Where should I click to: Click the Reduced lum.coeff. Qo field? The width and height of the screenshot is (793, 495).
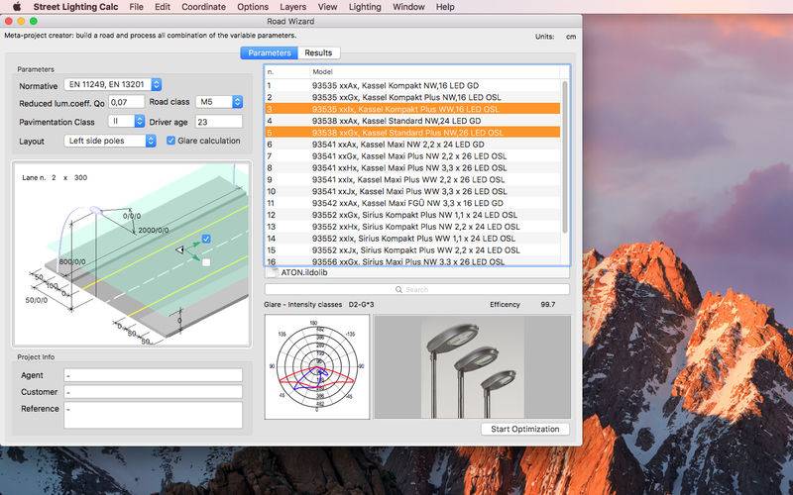[127, 102]
